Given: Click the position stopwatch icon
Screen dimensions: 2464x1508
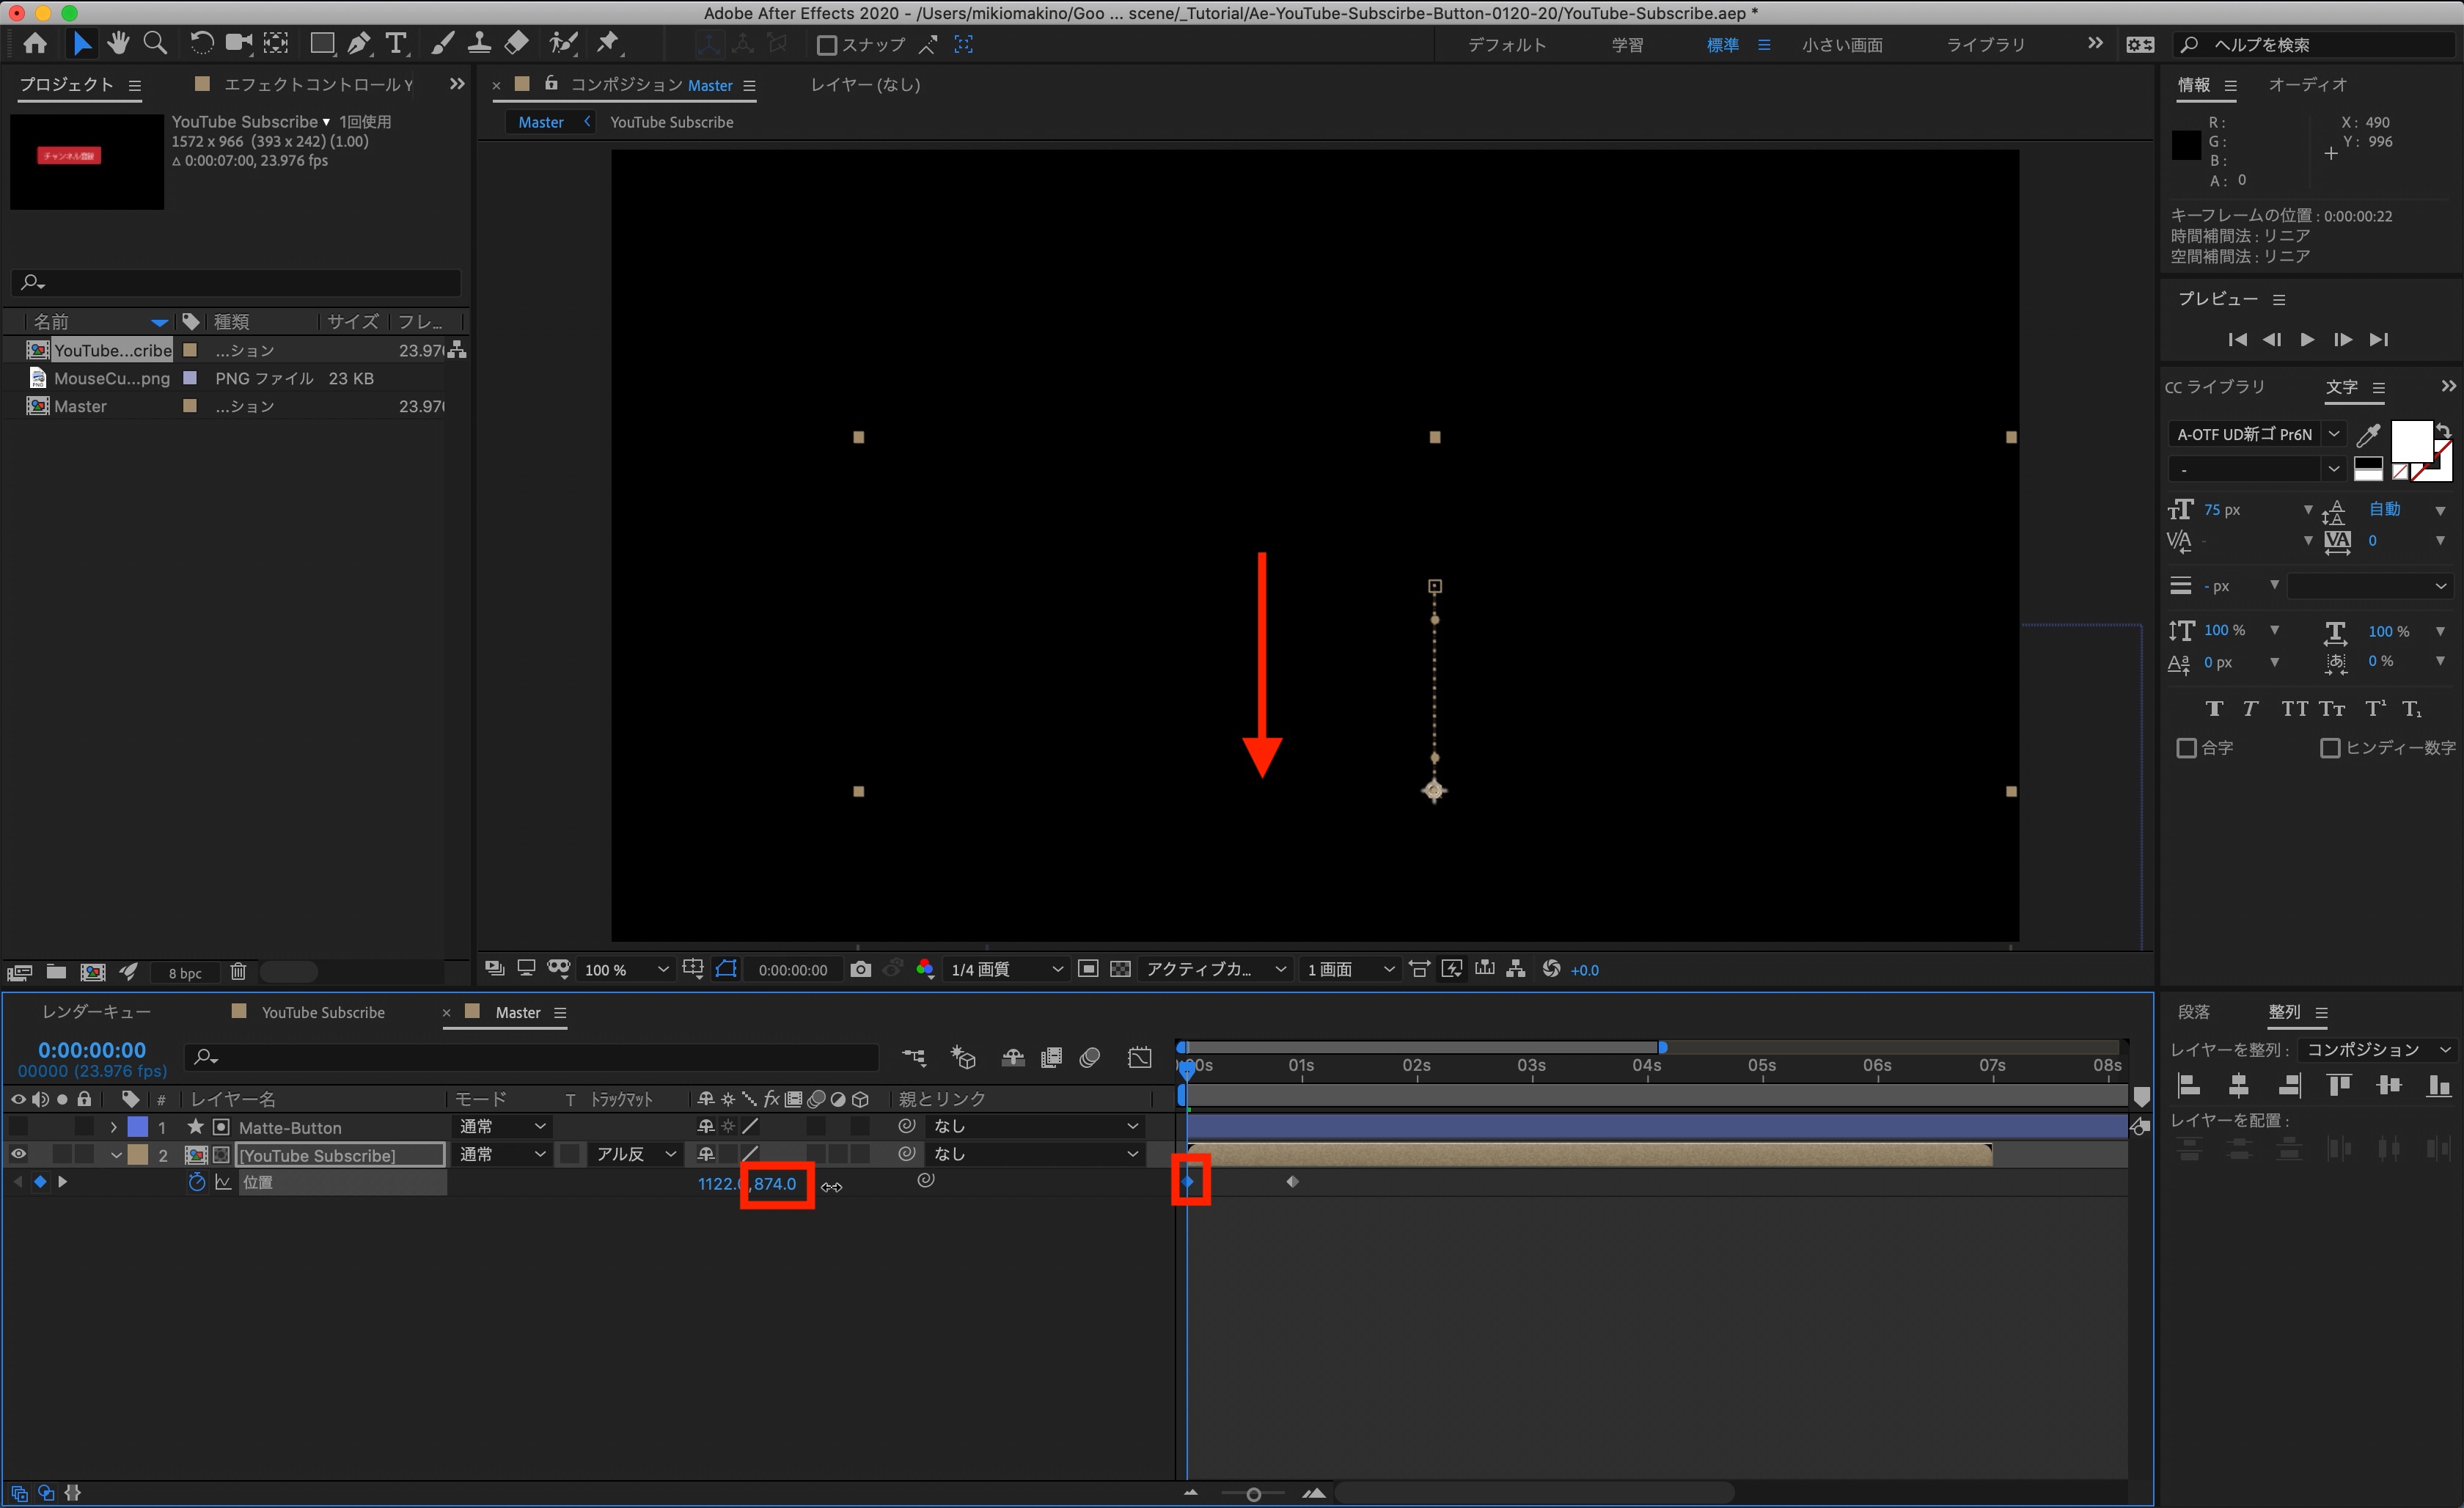Looking at the screenshot, I should 197,1182.
